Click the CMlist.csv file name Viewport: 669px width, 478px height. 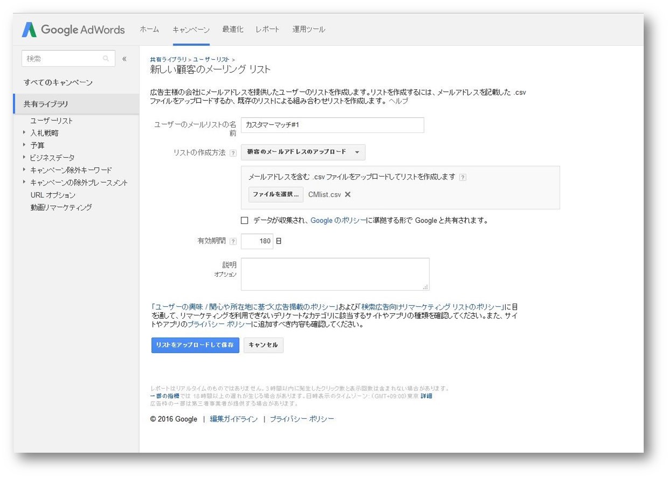pyautogui.click(x=325, y=195)
